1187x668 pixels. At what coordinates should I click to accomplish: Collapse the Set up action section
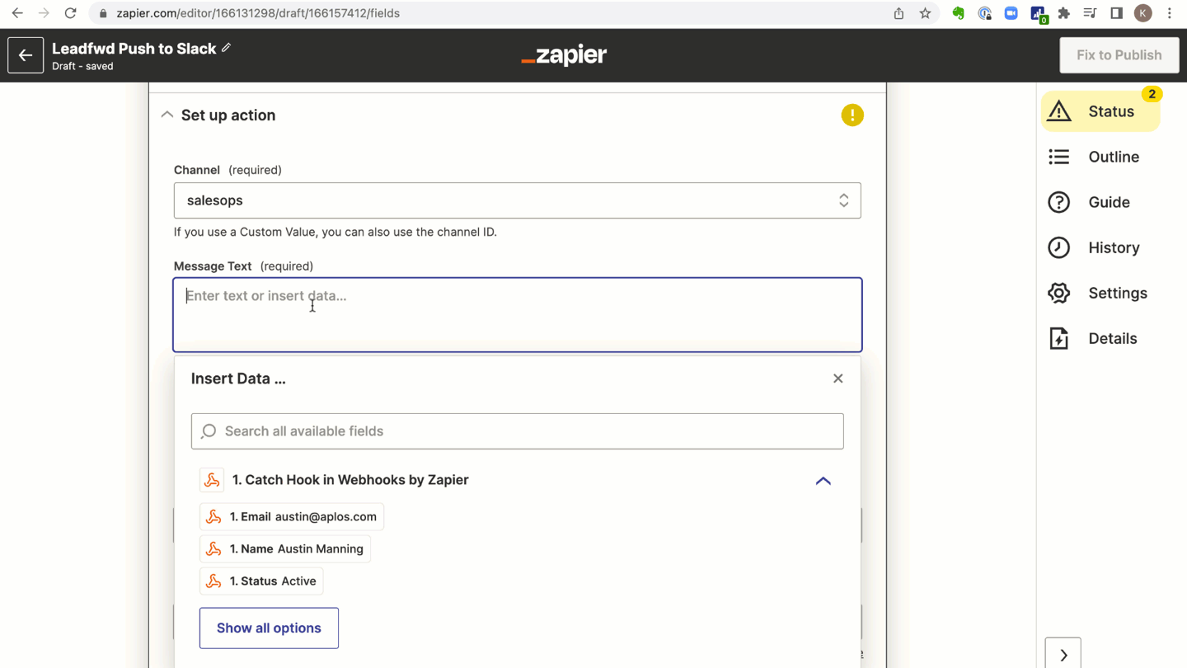tap(167, 115)
